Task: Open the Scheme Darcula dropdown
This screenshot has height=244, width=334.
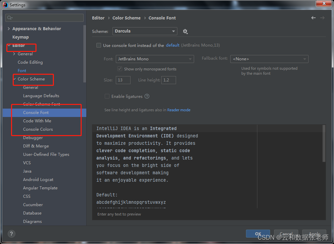Action: [x=145, y=31]
